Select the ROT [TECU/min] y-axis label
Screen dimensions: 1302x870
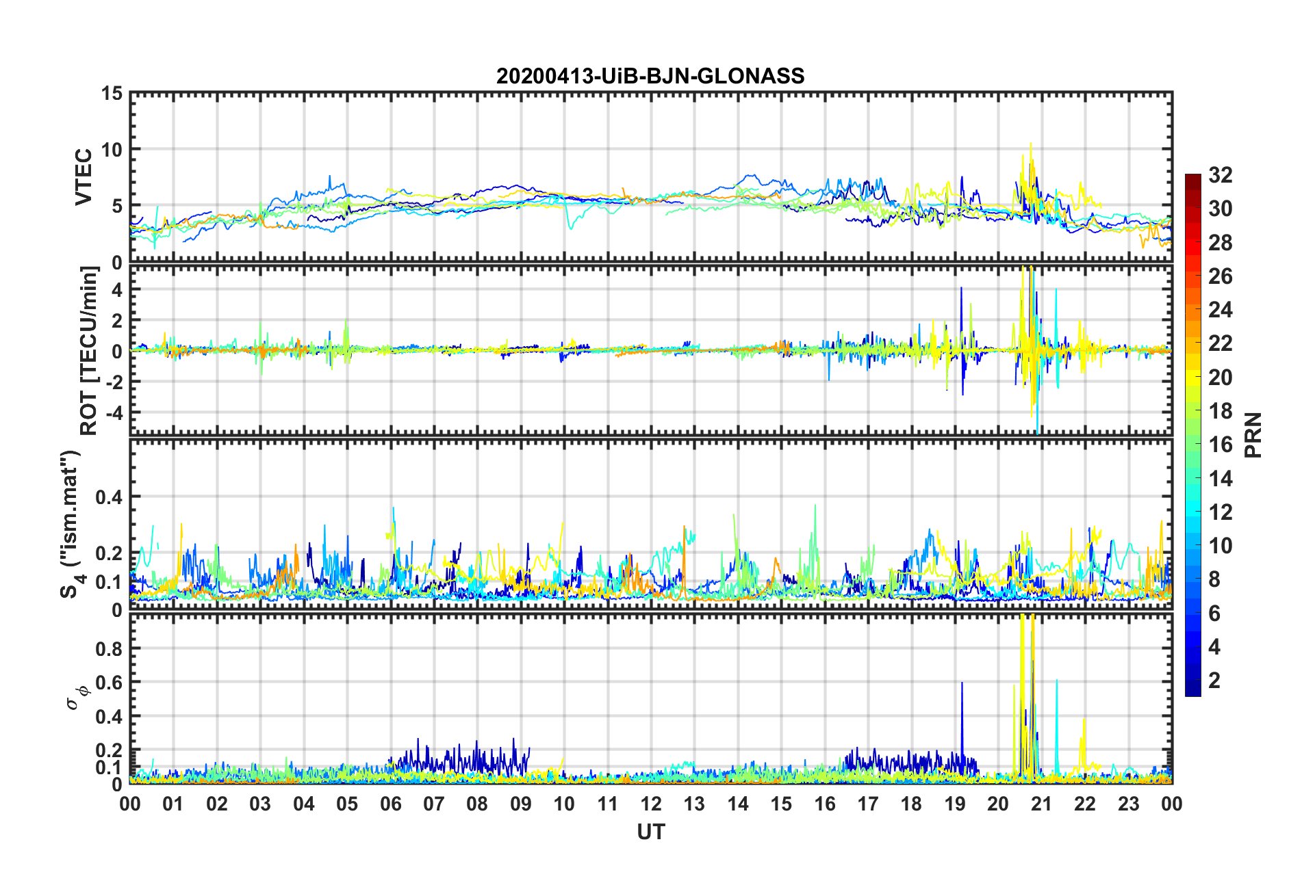tap(89, 351)
